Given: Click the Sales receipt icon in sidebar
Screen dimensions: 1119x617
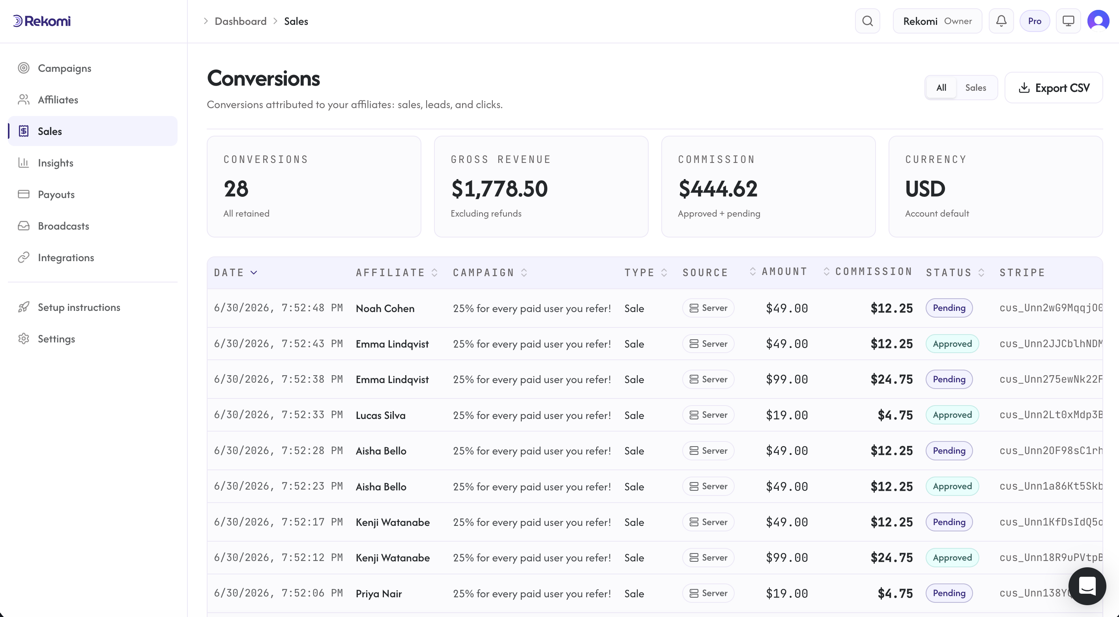Looking at the screenshot, I should 23,131.
